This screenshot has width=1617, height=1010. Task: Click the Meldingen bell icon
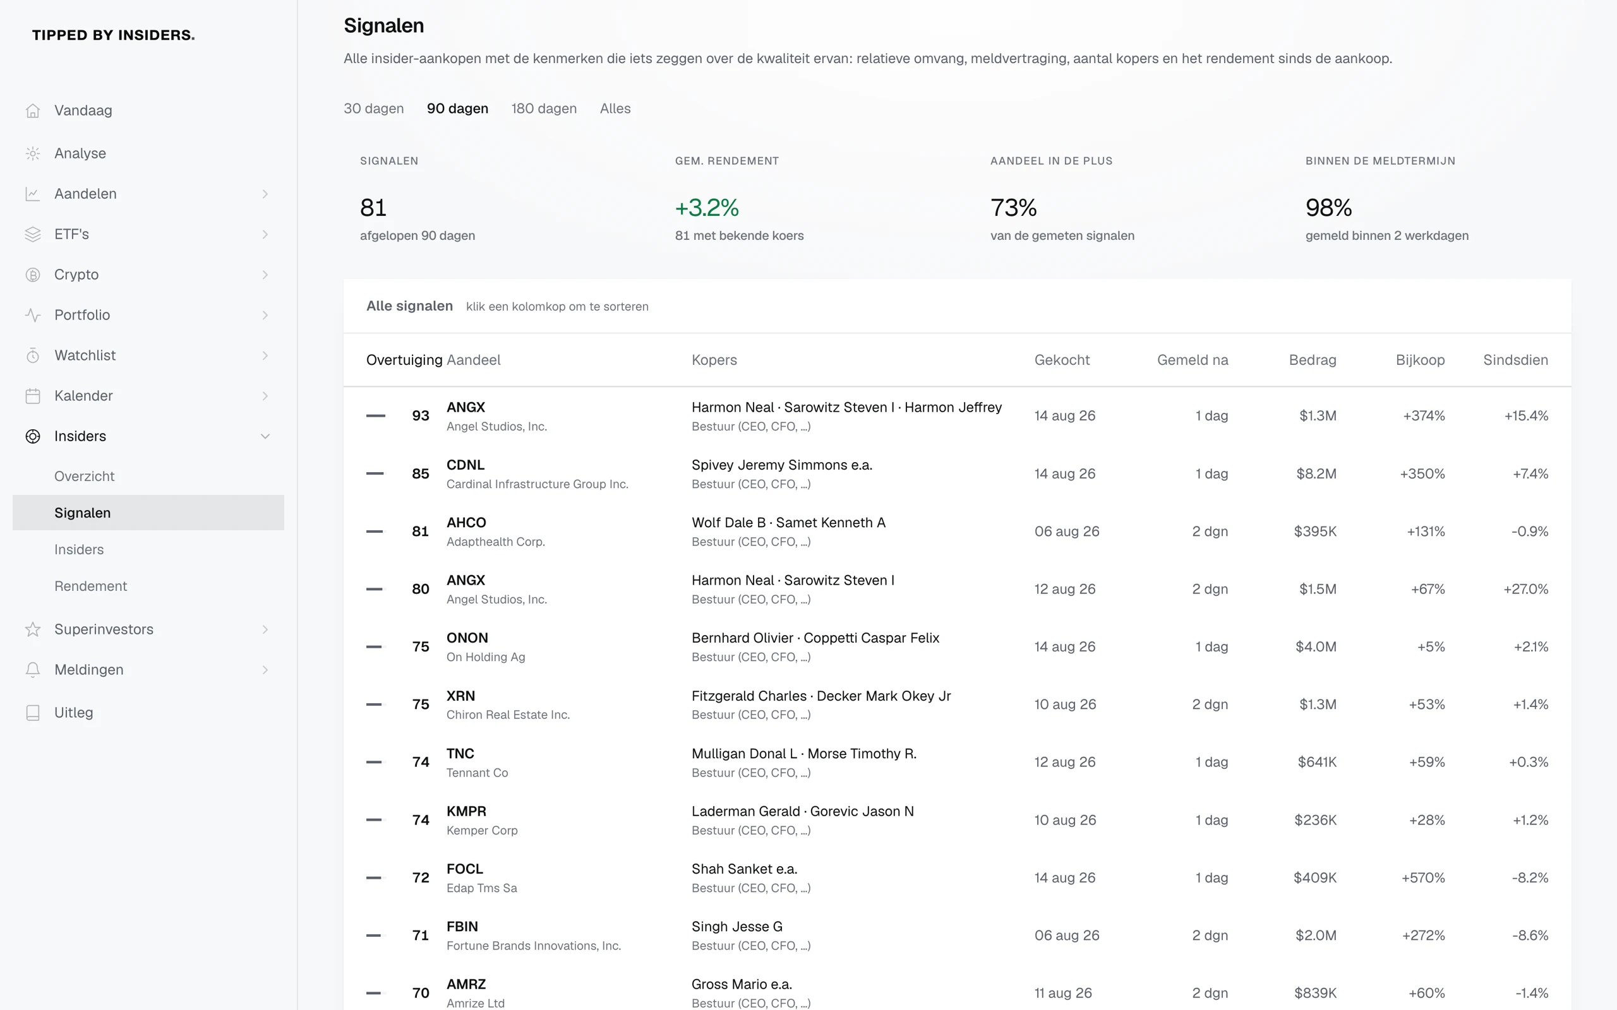coord(33,670)
